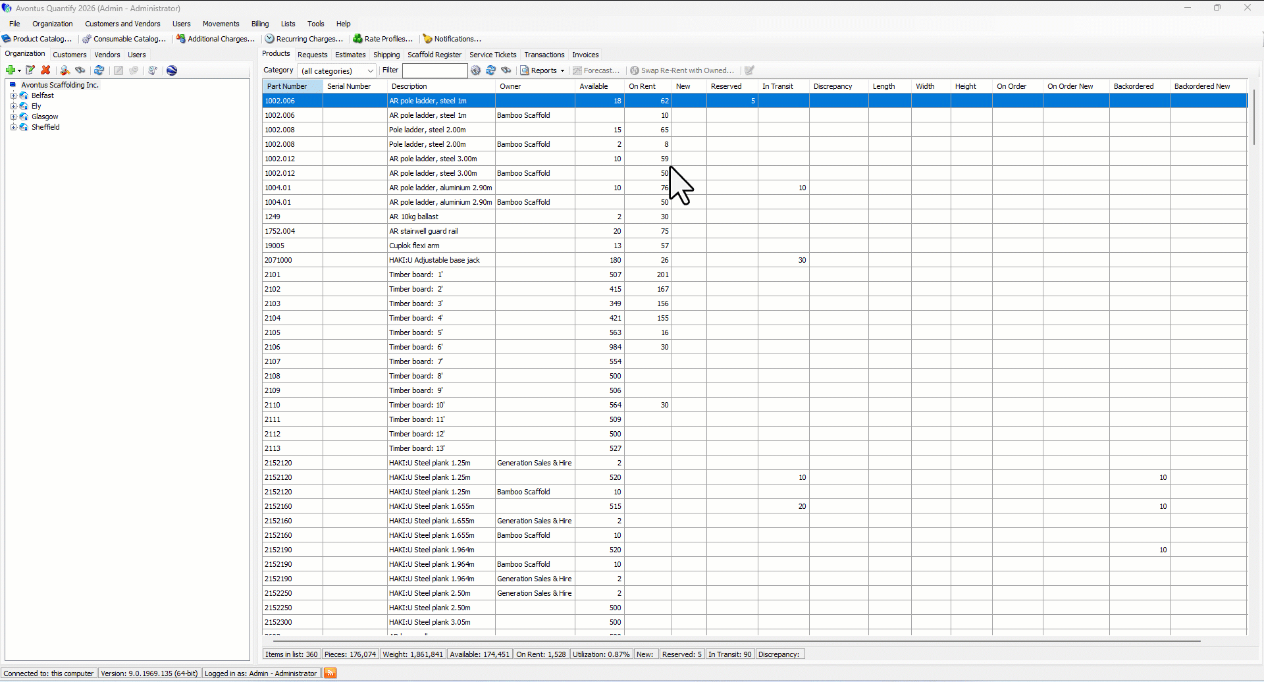The image size is (1264, 682).
Task: Click the location marker icon in tree toolbar
Action: point(153,70)
